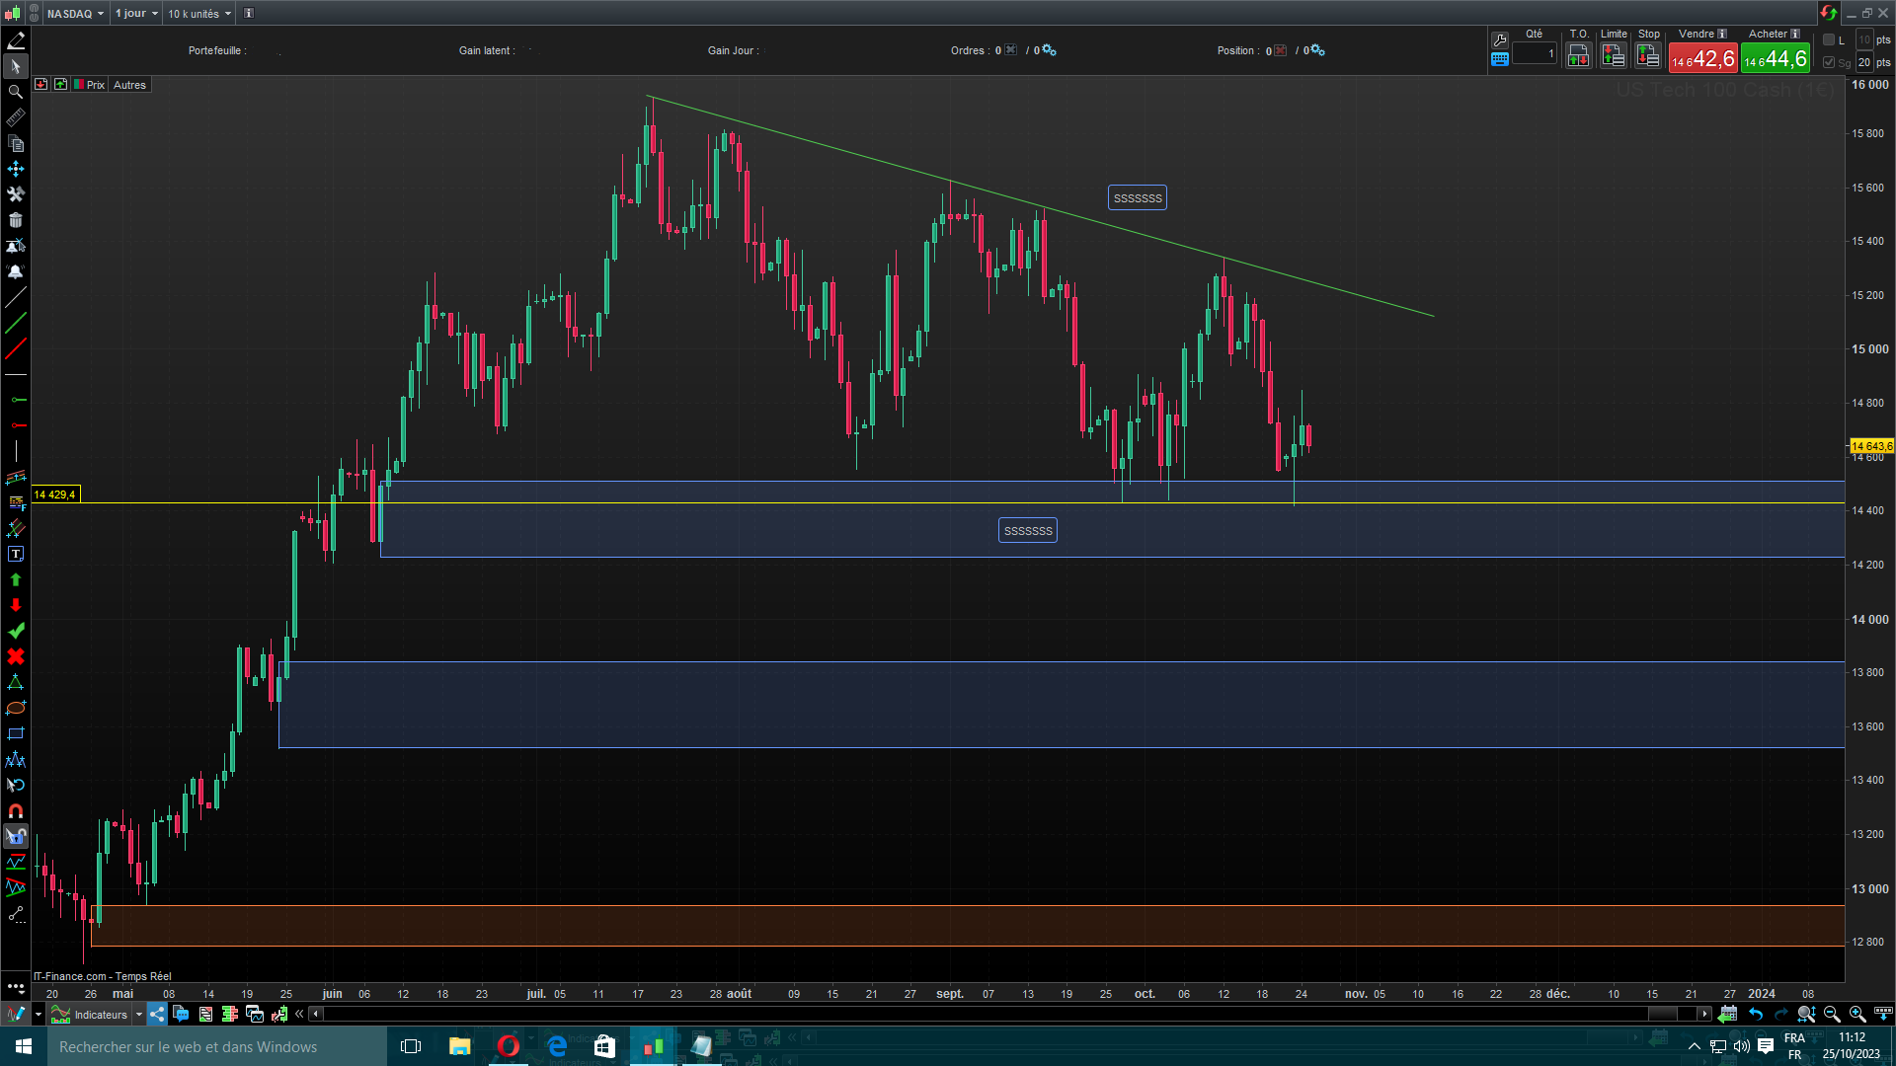Image resolution: width=1896 pixels, height=1066 pixels.
Task: Click the blue share icon
Action: tap(157, 1014)
